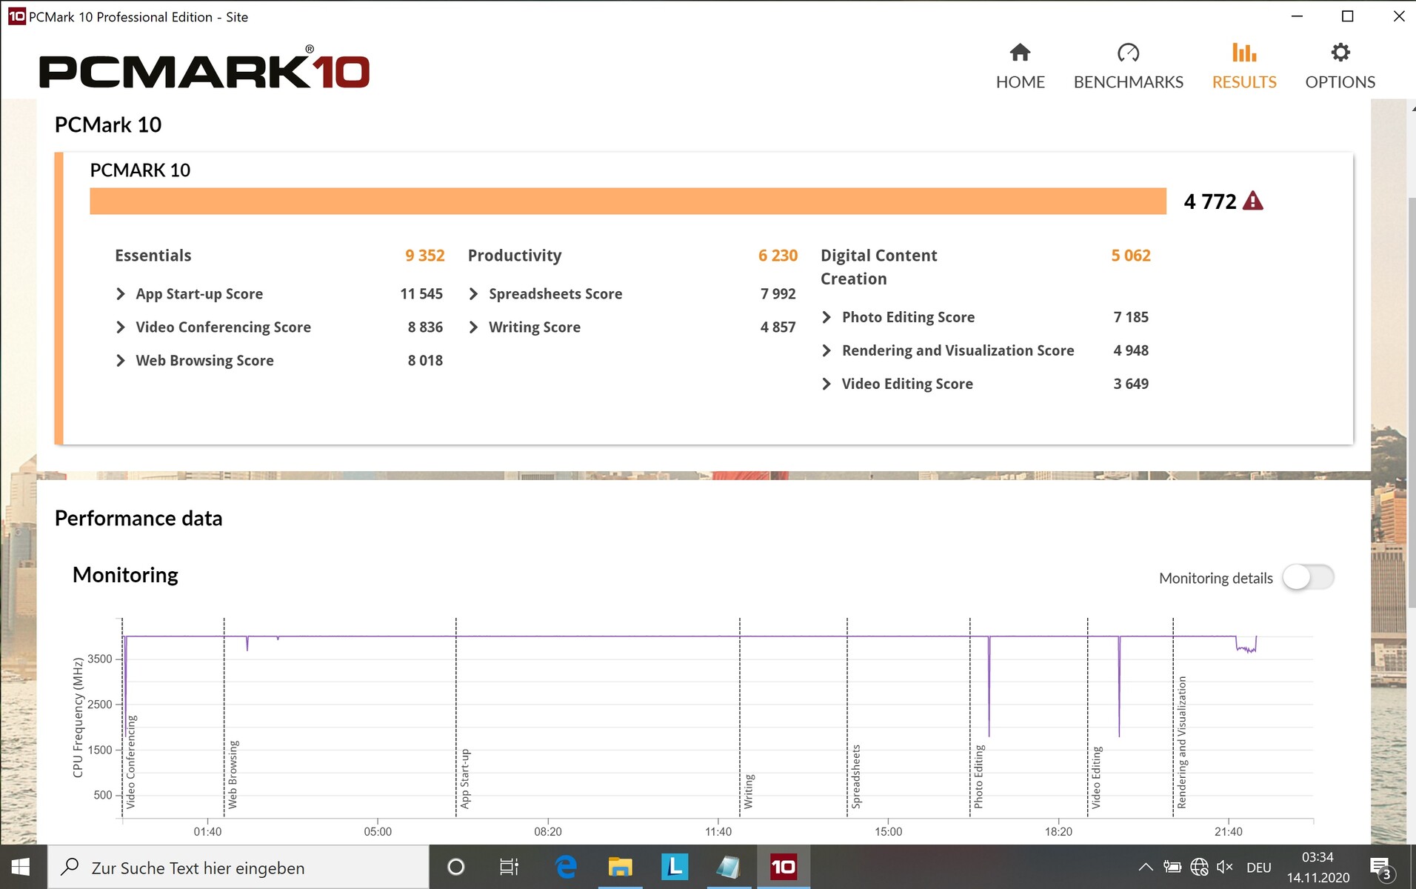Click the 7 992 Spreadsheets value

778,294
